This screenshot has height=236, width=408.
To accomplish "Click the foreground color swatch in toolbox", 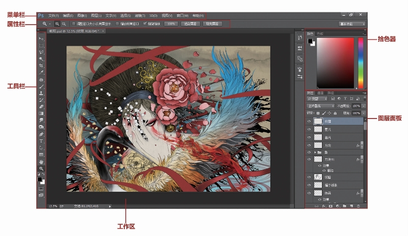I will (x=39, y=179).
